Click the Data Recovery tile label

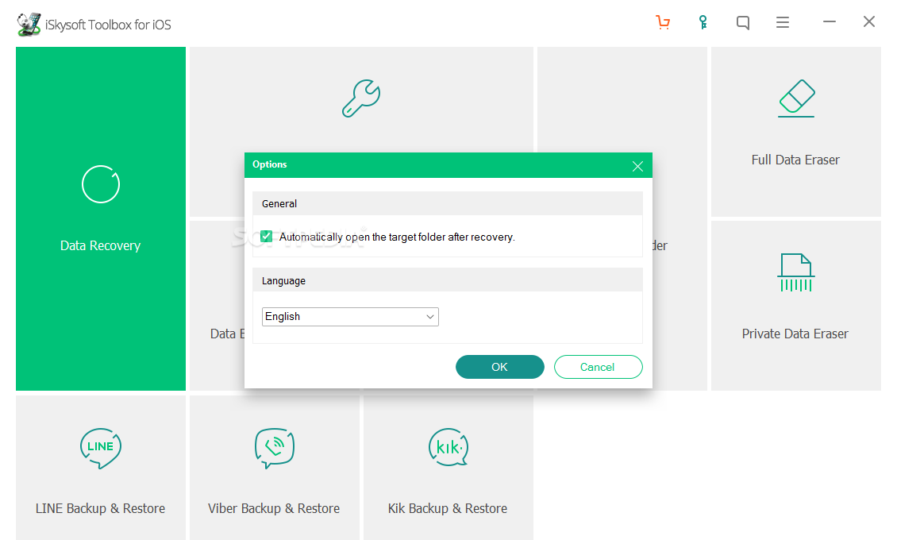[101, 246]
